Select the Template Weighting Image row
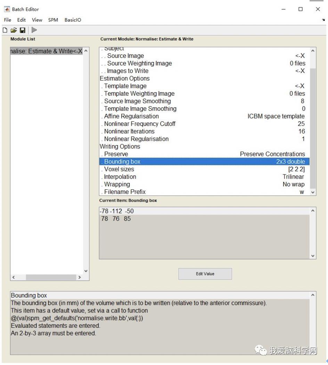The image size is (328, 365). pyautogui.click(x=204, y=94)
